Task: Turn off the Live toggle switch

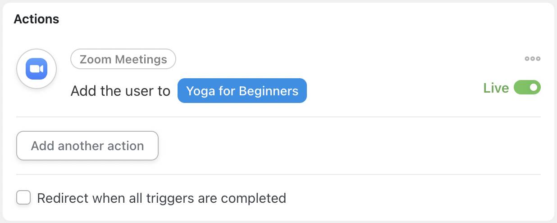Action: coord(527,88)
